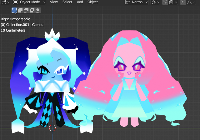Toggle proportional editing circle button
This screenshot has width=200, height=140.
(182, 2)
